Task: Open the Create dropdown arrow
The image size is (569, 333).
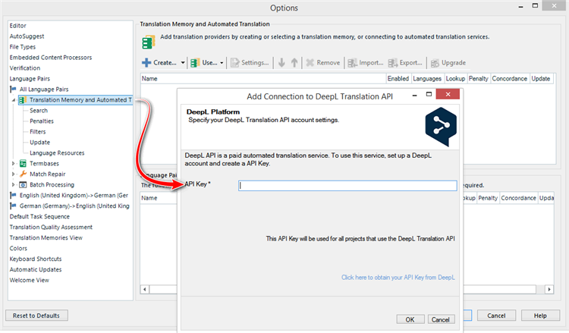Action: [183, 63]
